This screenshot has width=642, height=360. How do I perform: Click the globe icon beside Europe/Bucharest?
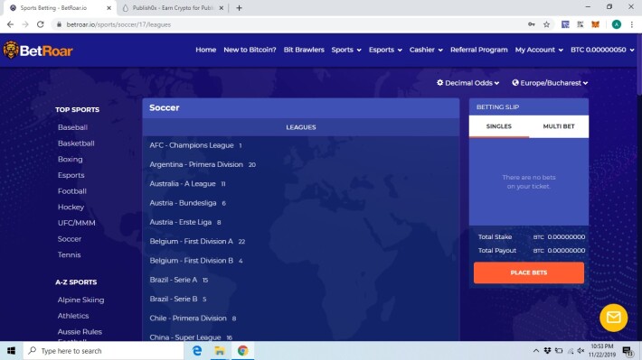[515, 82]
